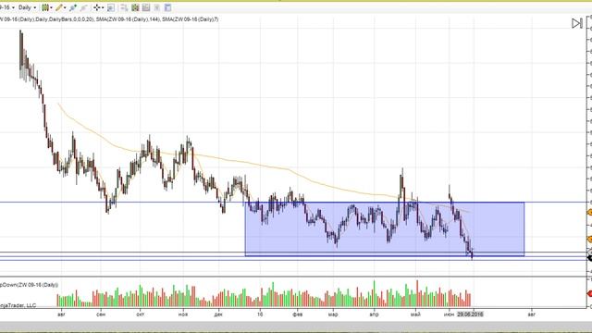Screen dimensions: 592x333
Task: Expand the arrow beside the crosshair icon
Action: click(103, 7)
